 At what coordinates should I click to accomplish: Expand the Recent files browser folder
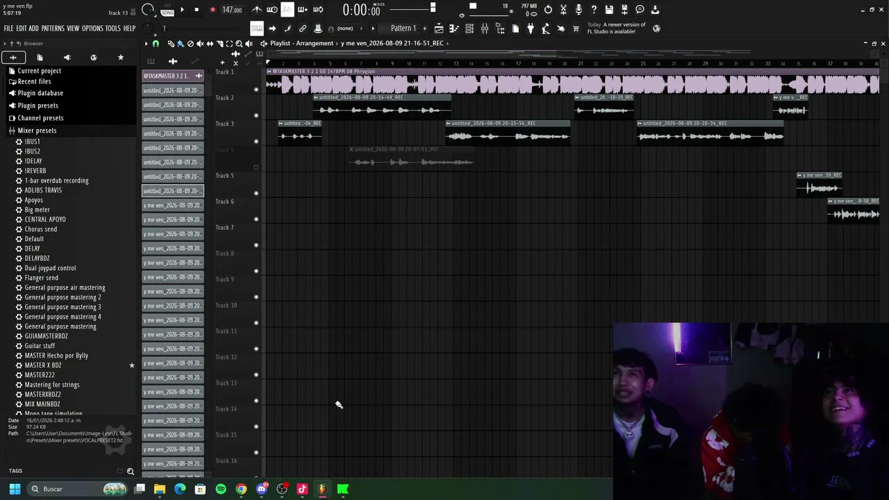34,82
